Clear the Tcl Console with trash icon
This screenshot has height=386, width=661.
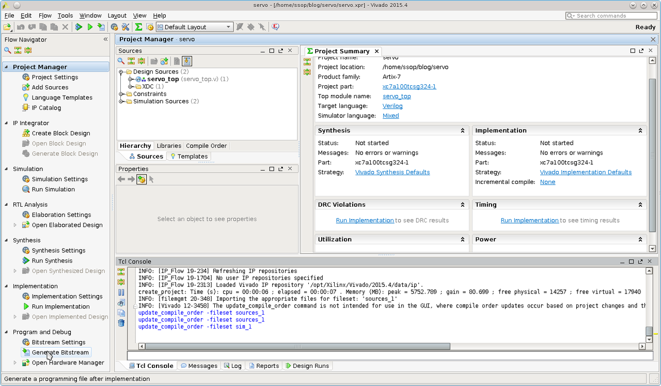[121, 323]
